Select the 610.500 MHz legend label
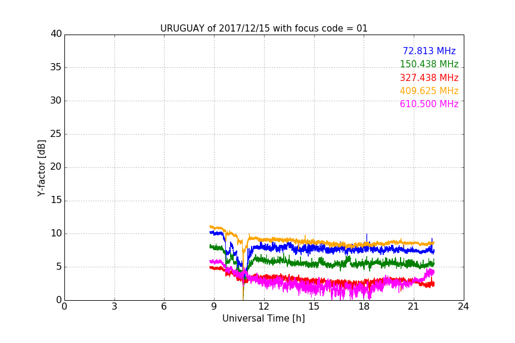The width and height of the screenshot is (515, 343). (429, 104)
